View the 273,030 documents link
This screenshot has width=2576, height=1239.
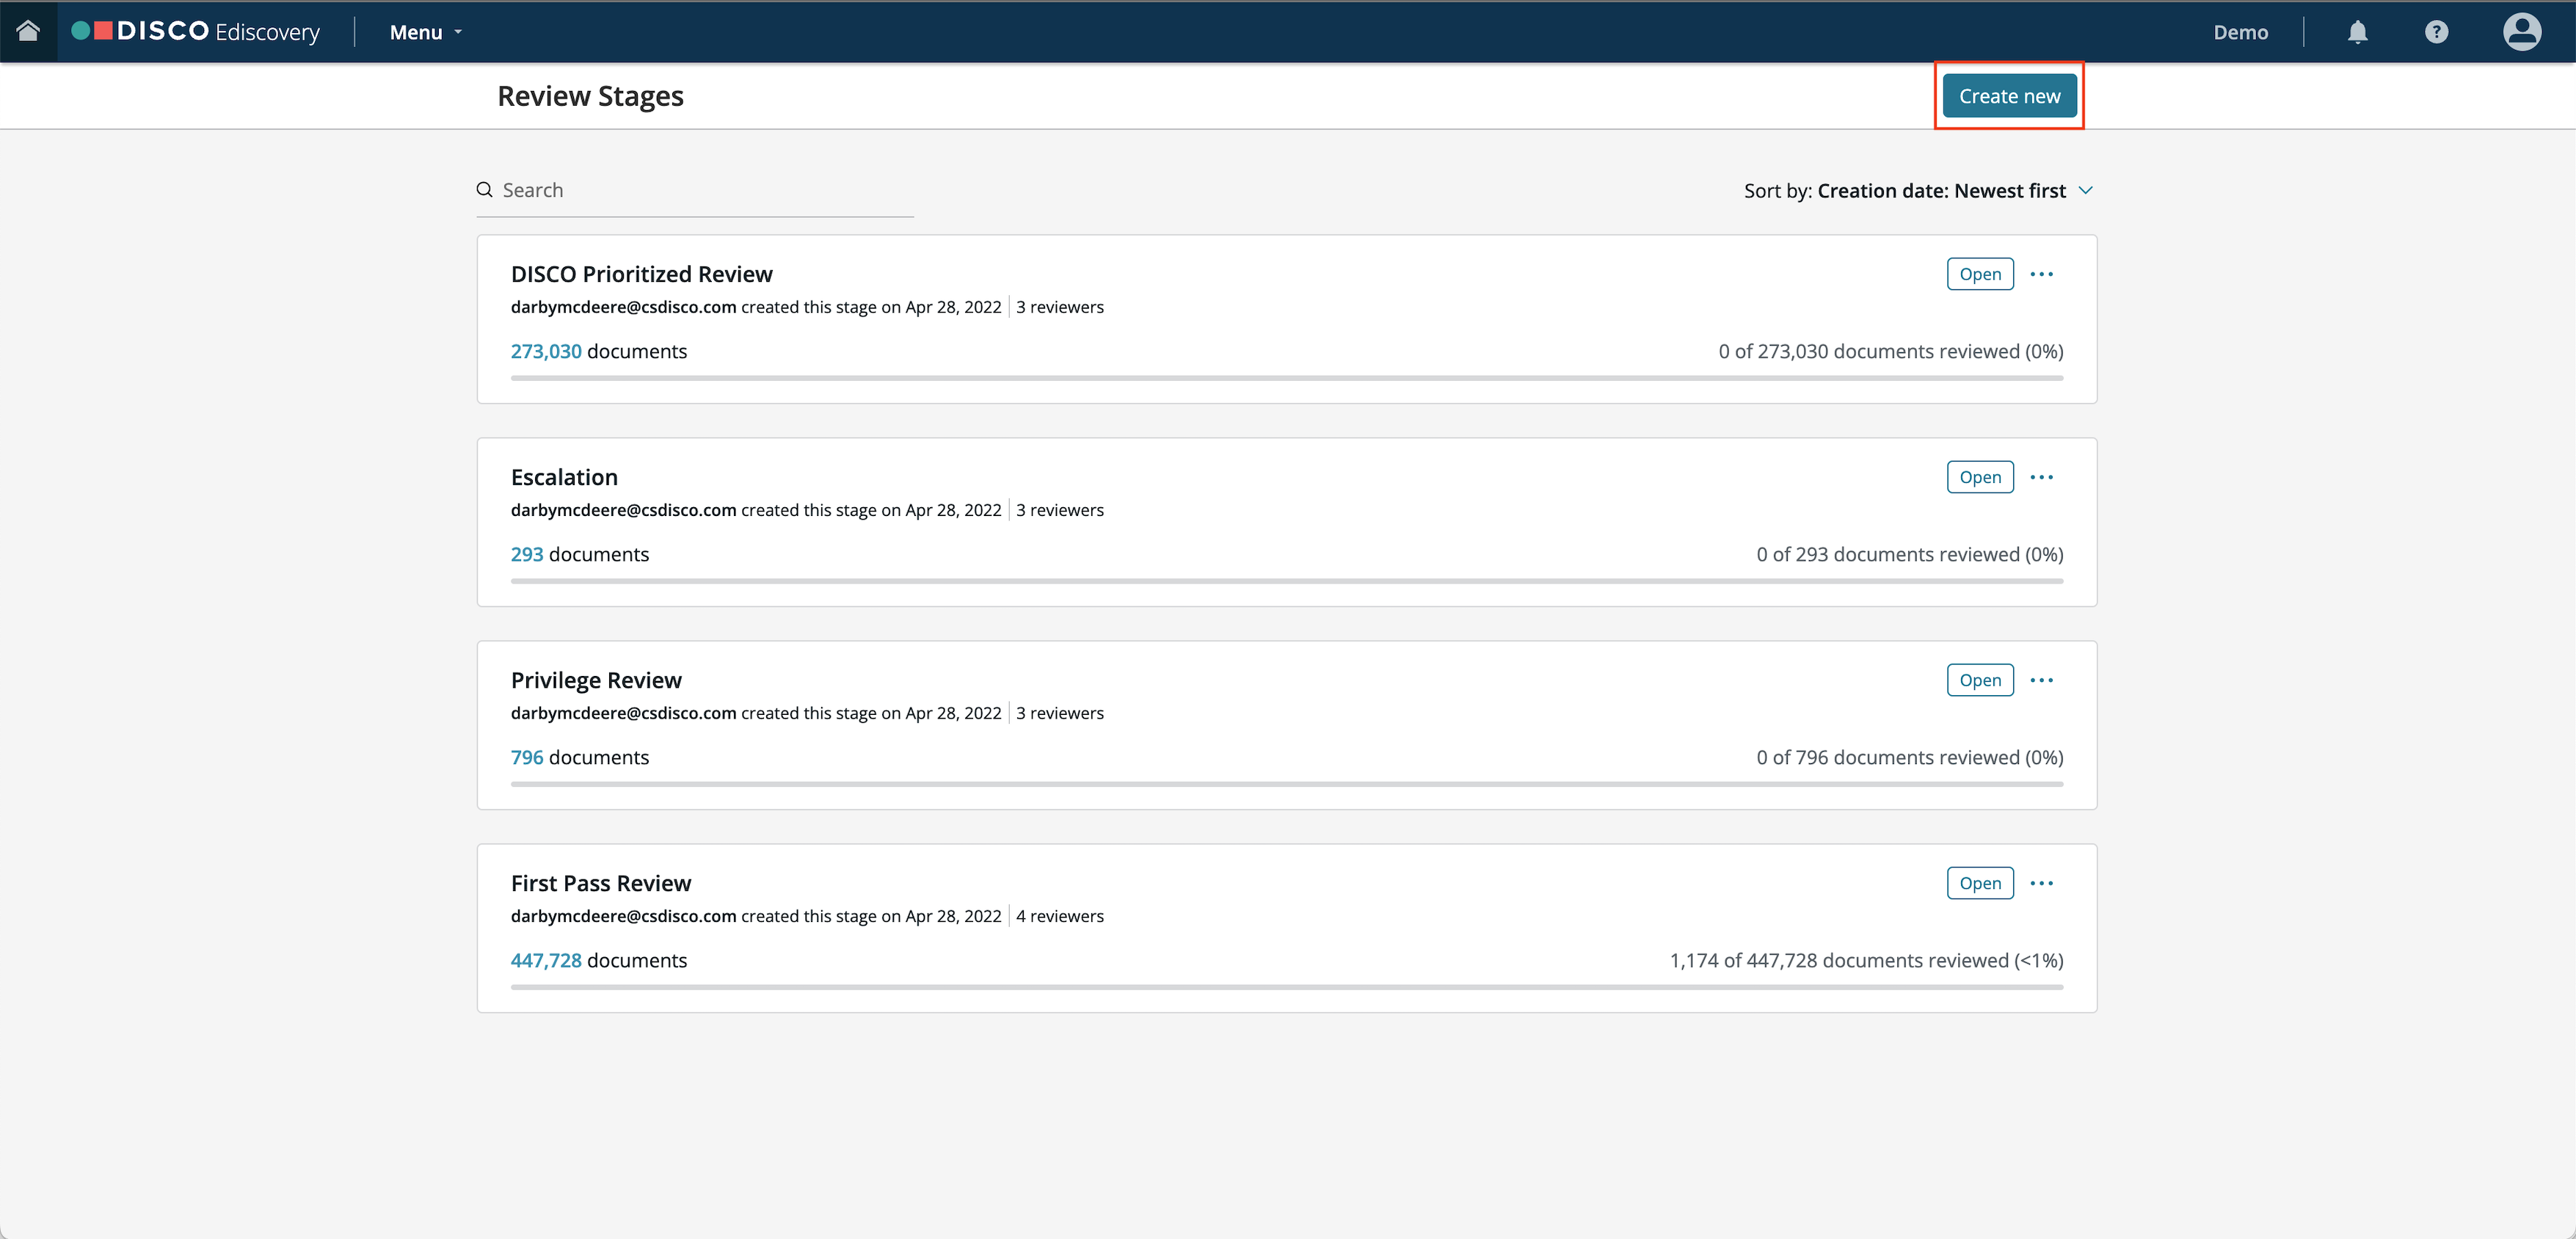click(x=546, y=351)
